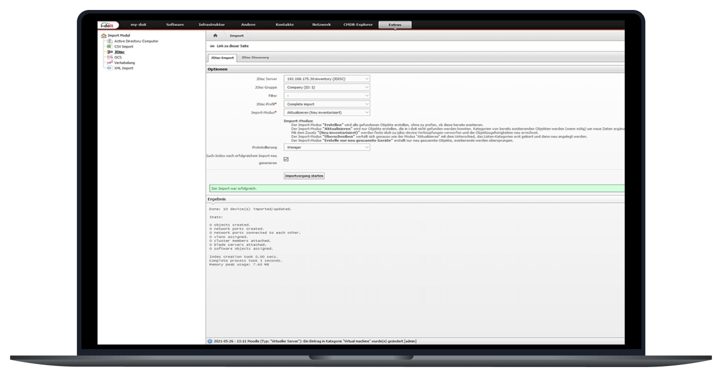The image size is (722, 377).
Task: Open CSV Import via its icon
Action: pos(110,46)
